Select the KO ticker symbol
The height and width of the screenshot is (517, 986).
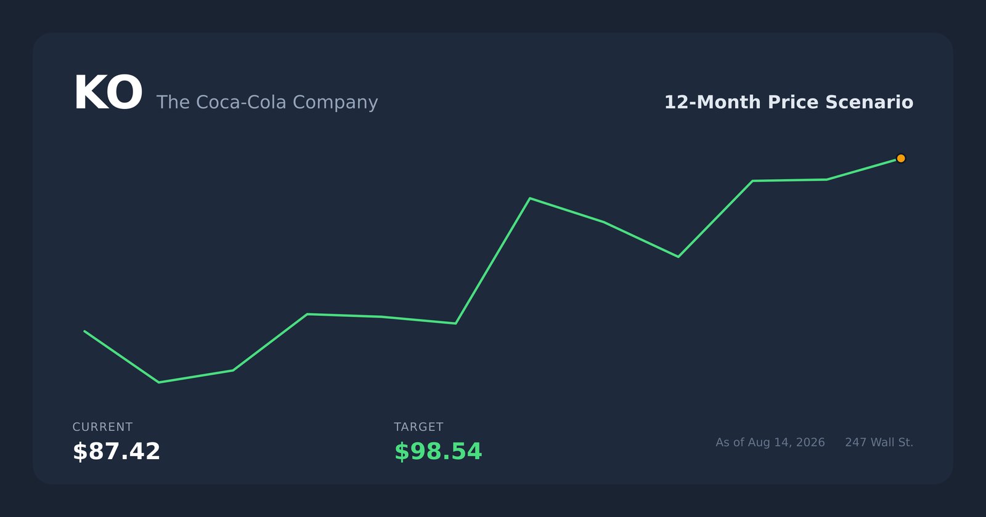108,94
